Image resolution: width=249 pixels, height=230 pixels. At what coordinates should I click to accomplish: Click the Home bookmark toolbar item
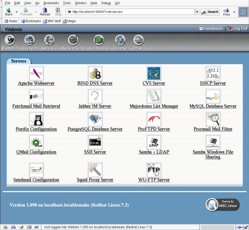tap(10, 21)
